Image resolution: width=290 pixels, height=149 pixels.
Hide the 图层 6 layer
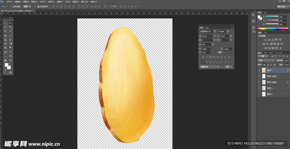click(259, 88)
